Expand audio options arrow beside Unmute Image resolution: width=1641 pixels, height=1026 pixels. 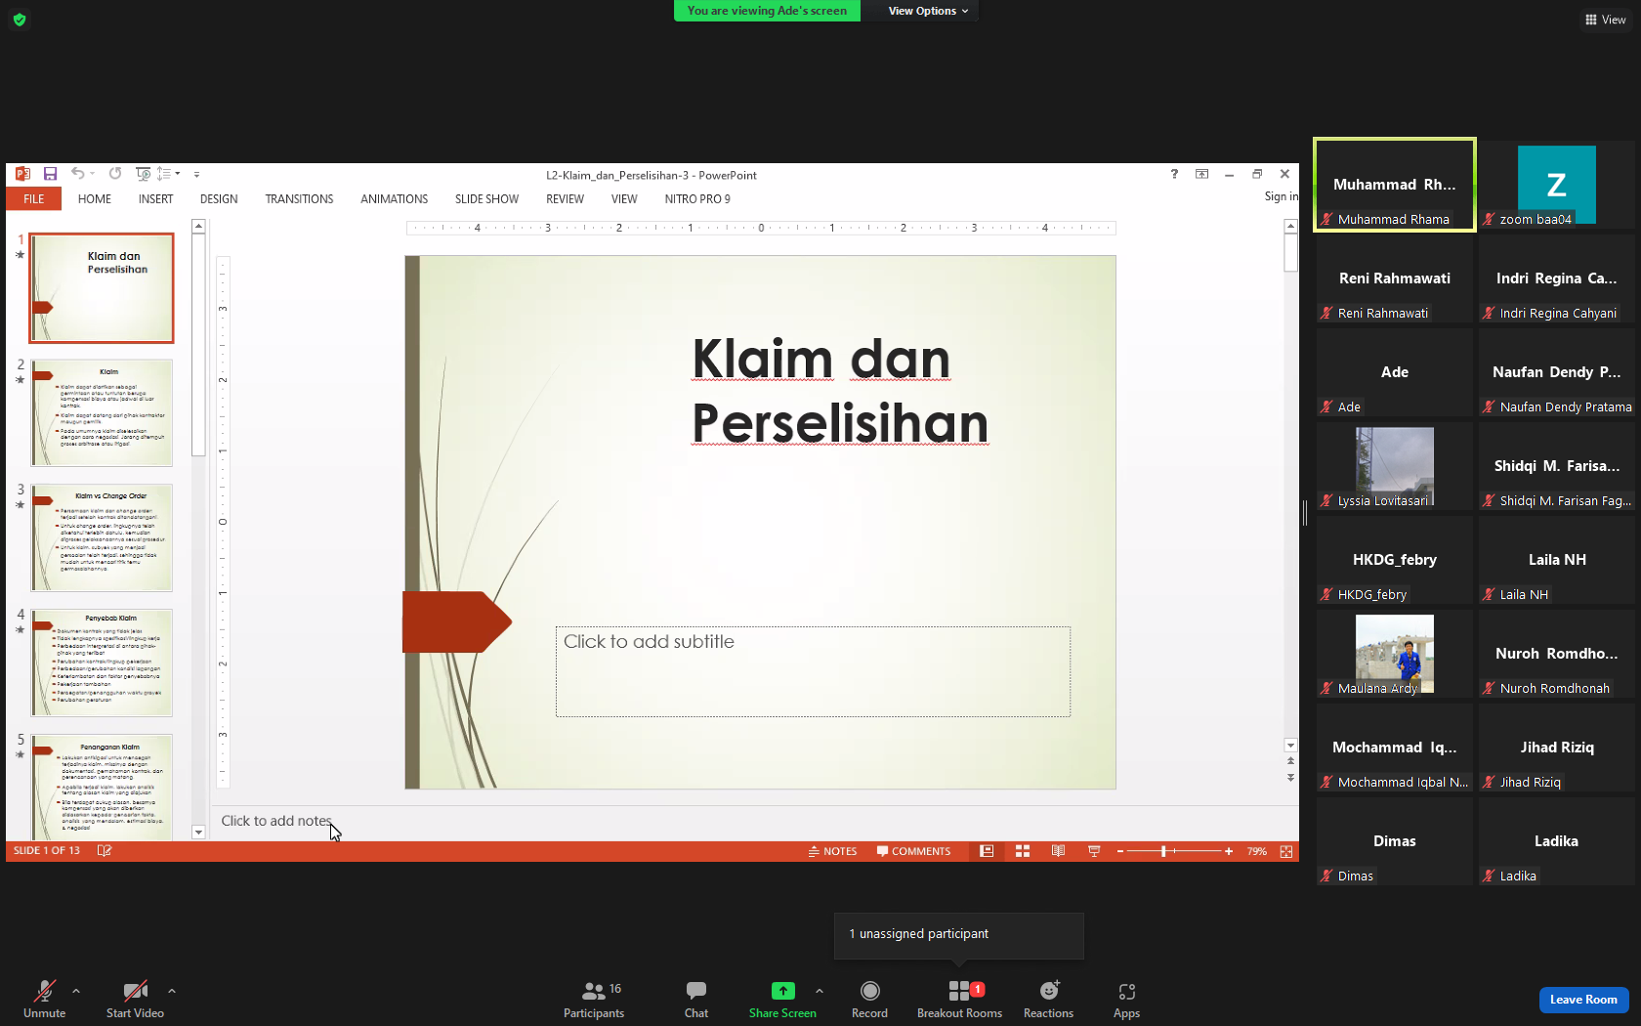[x=76, y=991]
